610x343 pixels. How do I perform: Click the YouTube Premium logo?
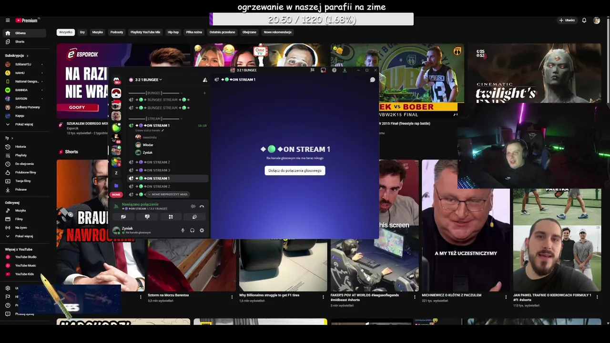(x=27, y=20)
